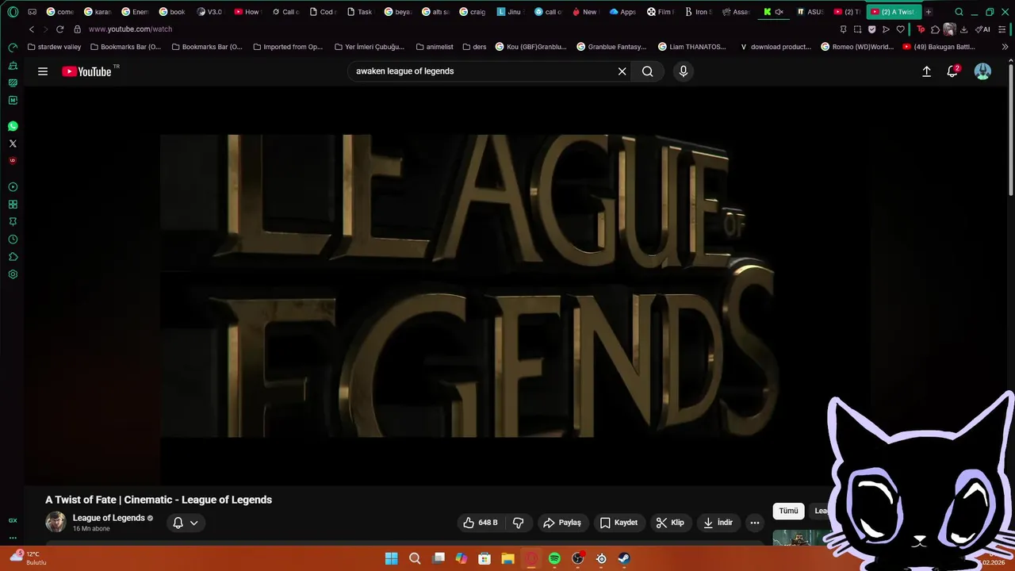Expand the channel notification bell dropdown
Screen dimensions: 1015x571
pos(186,523)
